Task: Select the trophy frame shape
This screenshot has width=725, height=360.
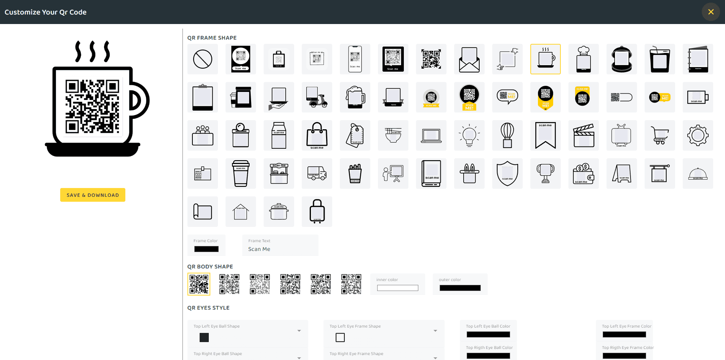Action: [x=546, y=174]
